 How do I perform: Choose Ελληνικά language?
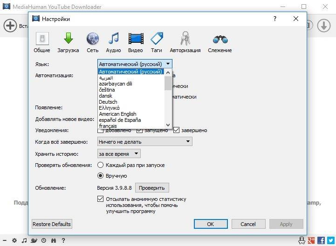(x=130, y=108)
